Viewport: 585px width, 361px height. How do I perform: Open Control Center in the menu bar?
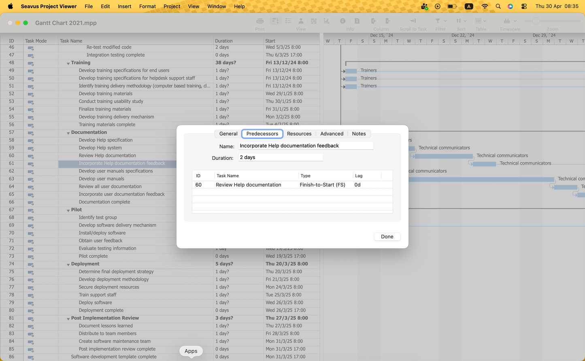click(x=524, y=6)
